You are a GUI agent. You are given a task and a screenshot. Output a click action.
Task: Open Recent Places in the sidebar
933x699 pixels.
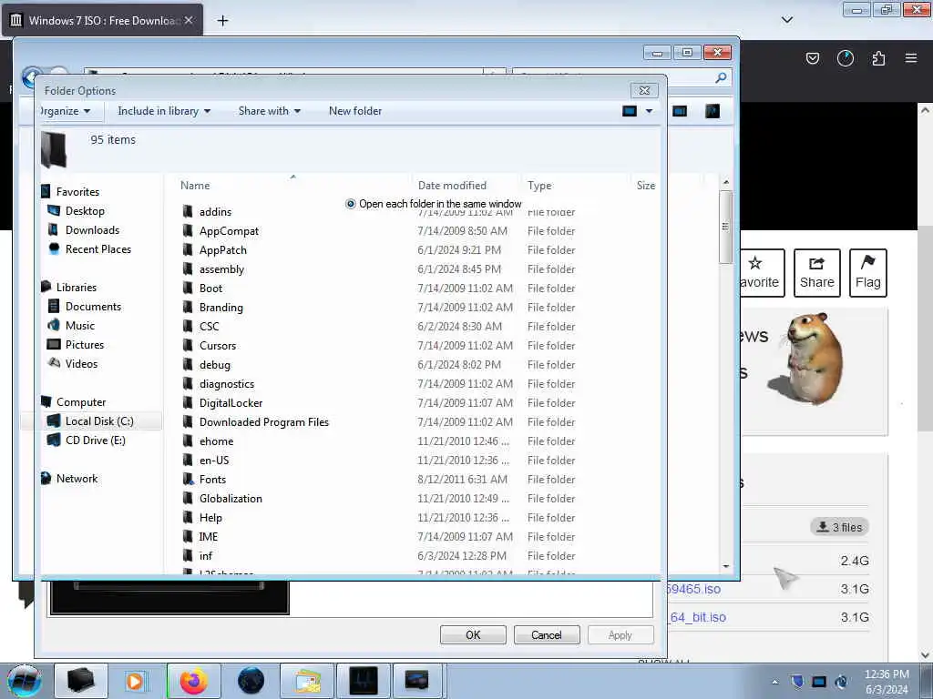[x=98, y=249]
